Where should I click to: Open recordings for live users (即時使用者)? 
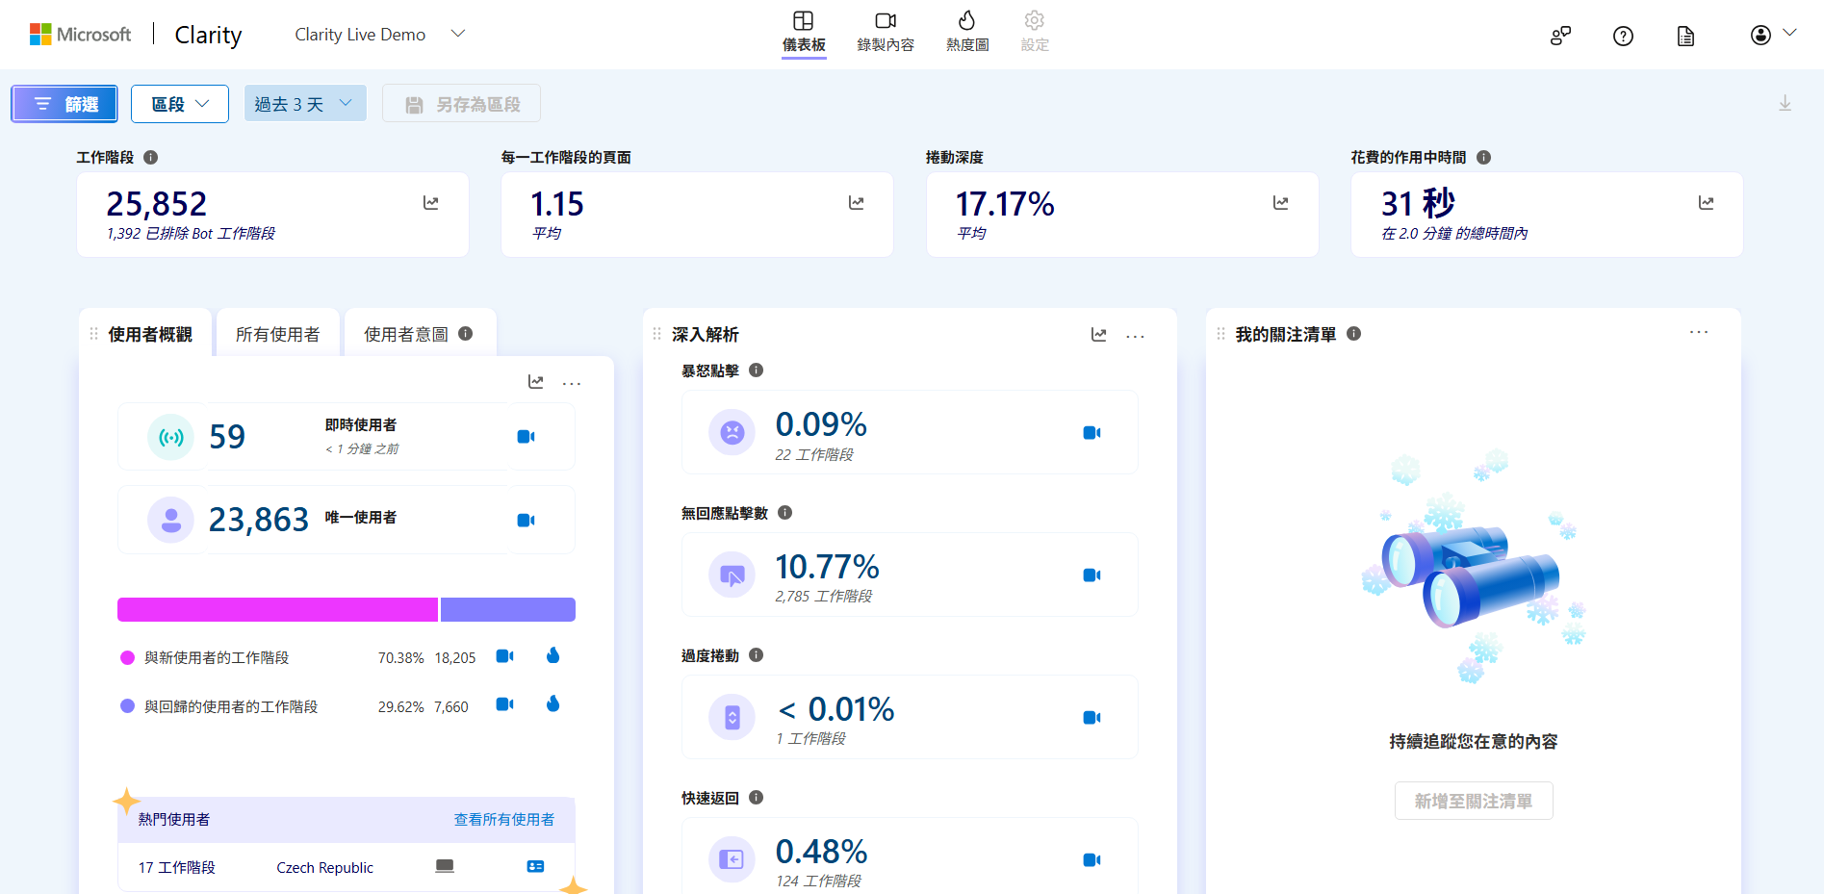pos(526,437)
